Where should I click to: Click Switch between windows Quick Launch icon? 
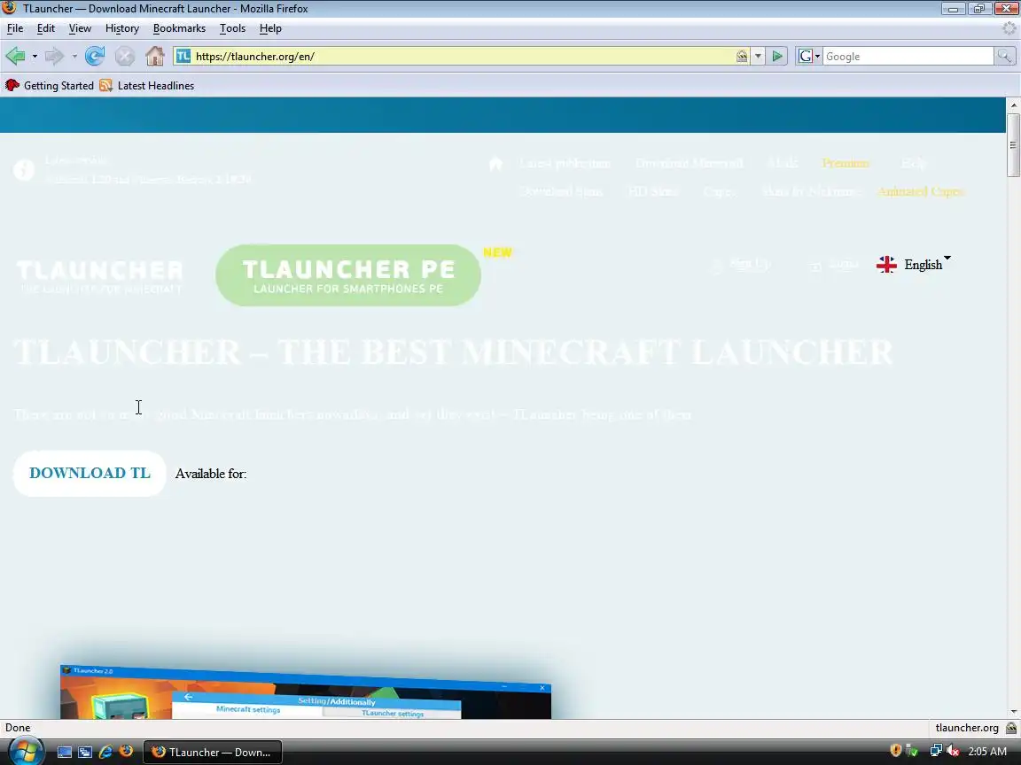point(85,752)
